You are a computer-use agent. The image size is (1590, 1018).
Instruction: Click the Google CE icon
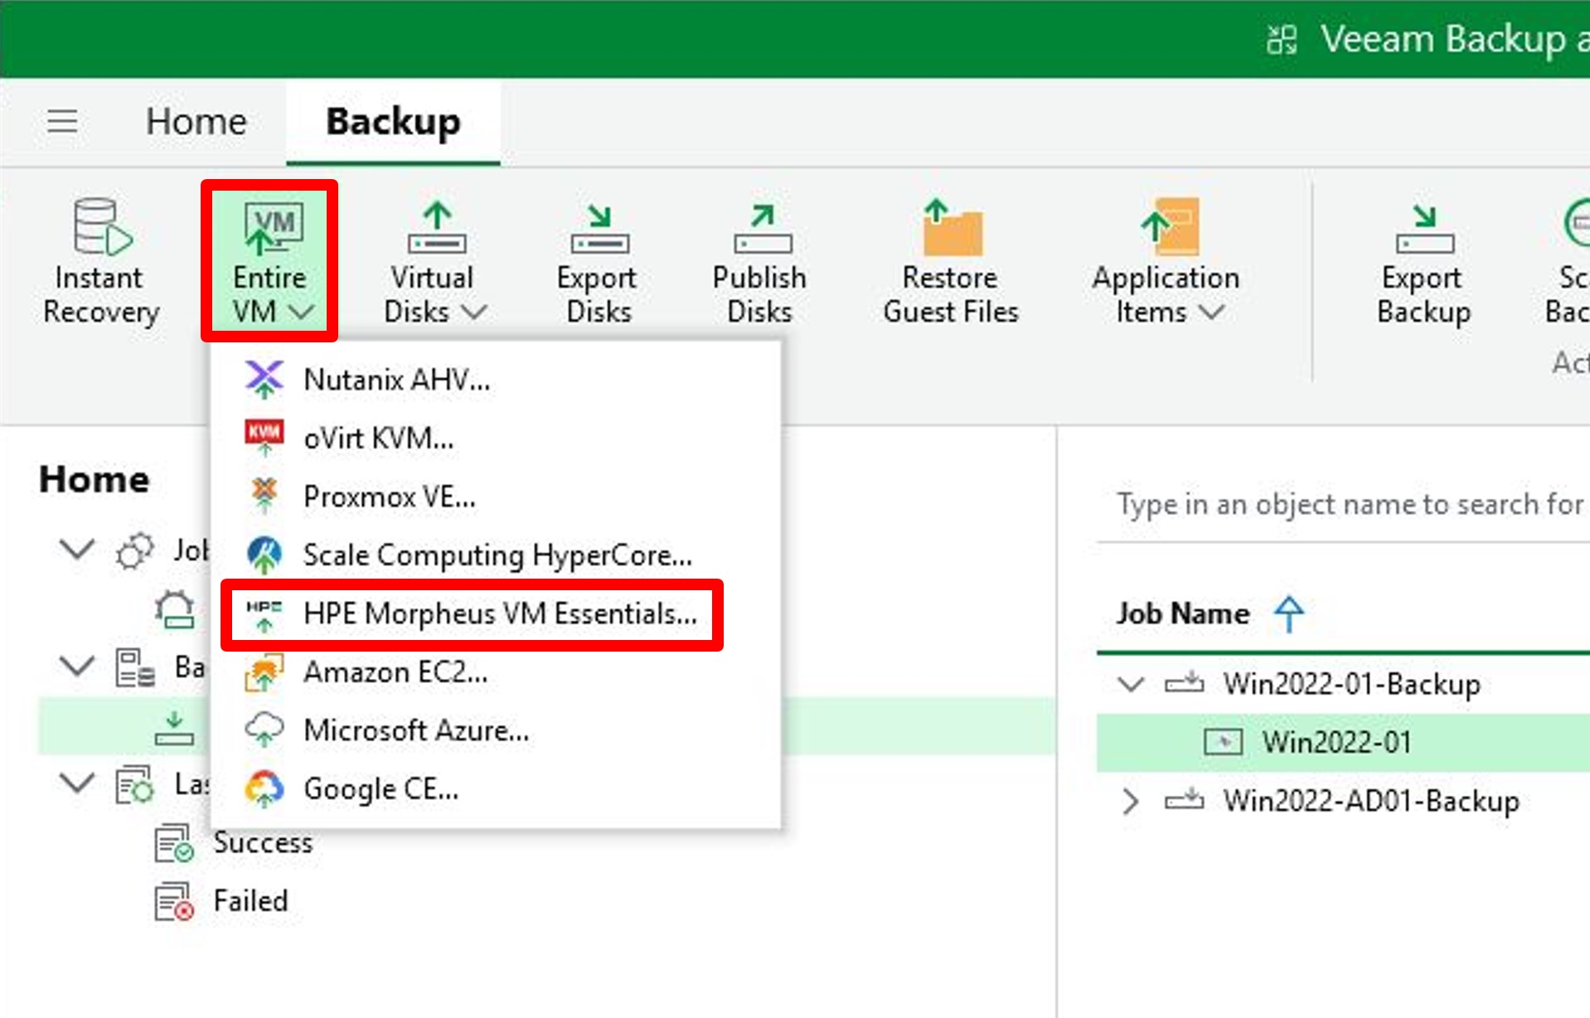click(x=264, y=788)
